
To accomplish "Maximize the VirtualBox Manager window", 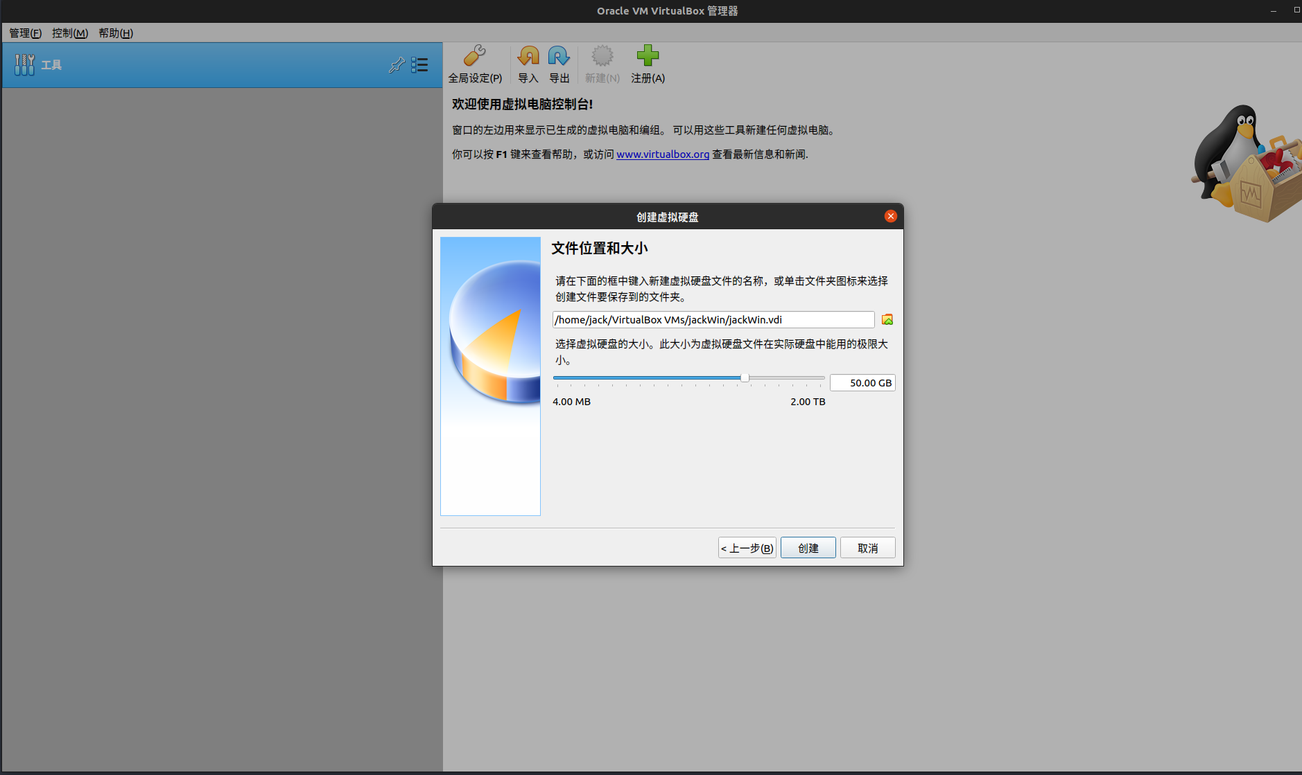I will [1297, 10].
